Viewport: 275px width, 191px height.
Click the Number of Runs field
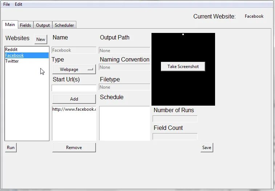(x=175, y=119)
